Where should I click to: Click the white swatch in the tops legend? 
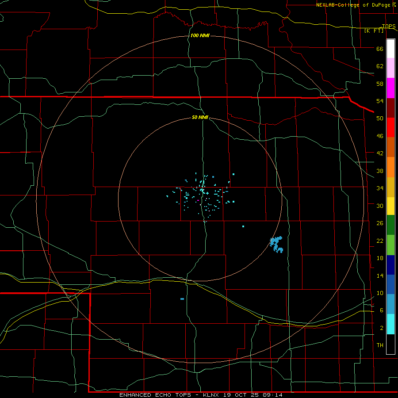coord(390,49)
